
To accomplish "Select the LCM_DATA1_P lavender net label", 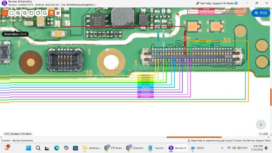I will 145,90.
